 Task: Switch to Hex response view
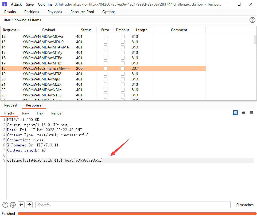click(x=40, y=113)
